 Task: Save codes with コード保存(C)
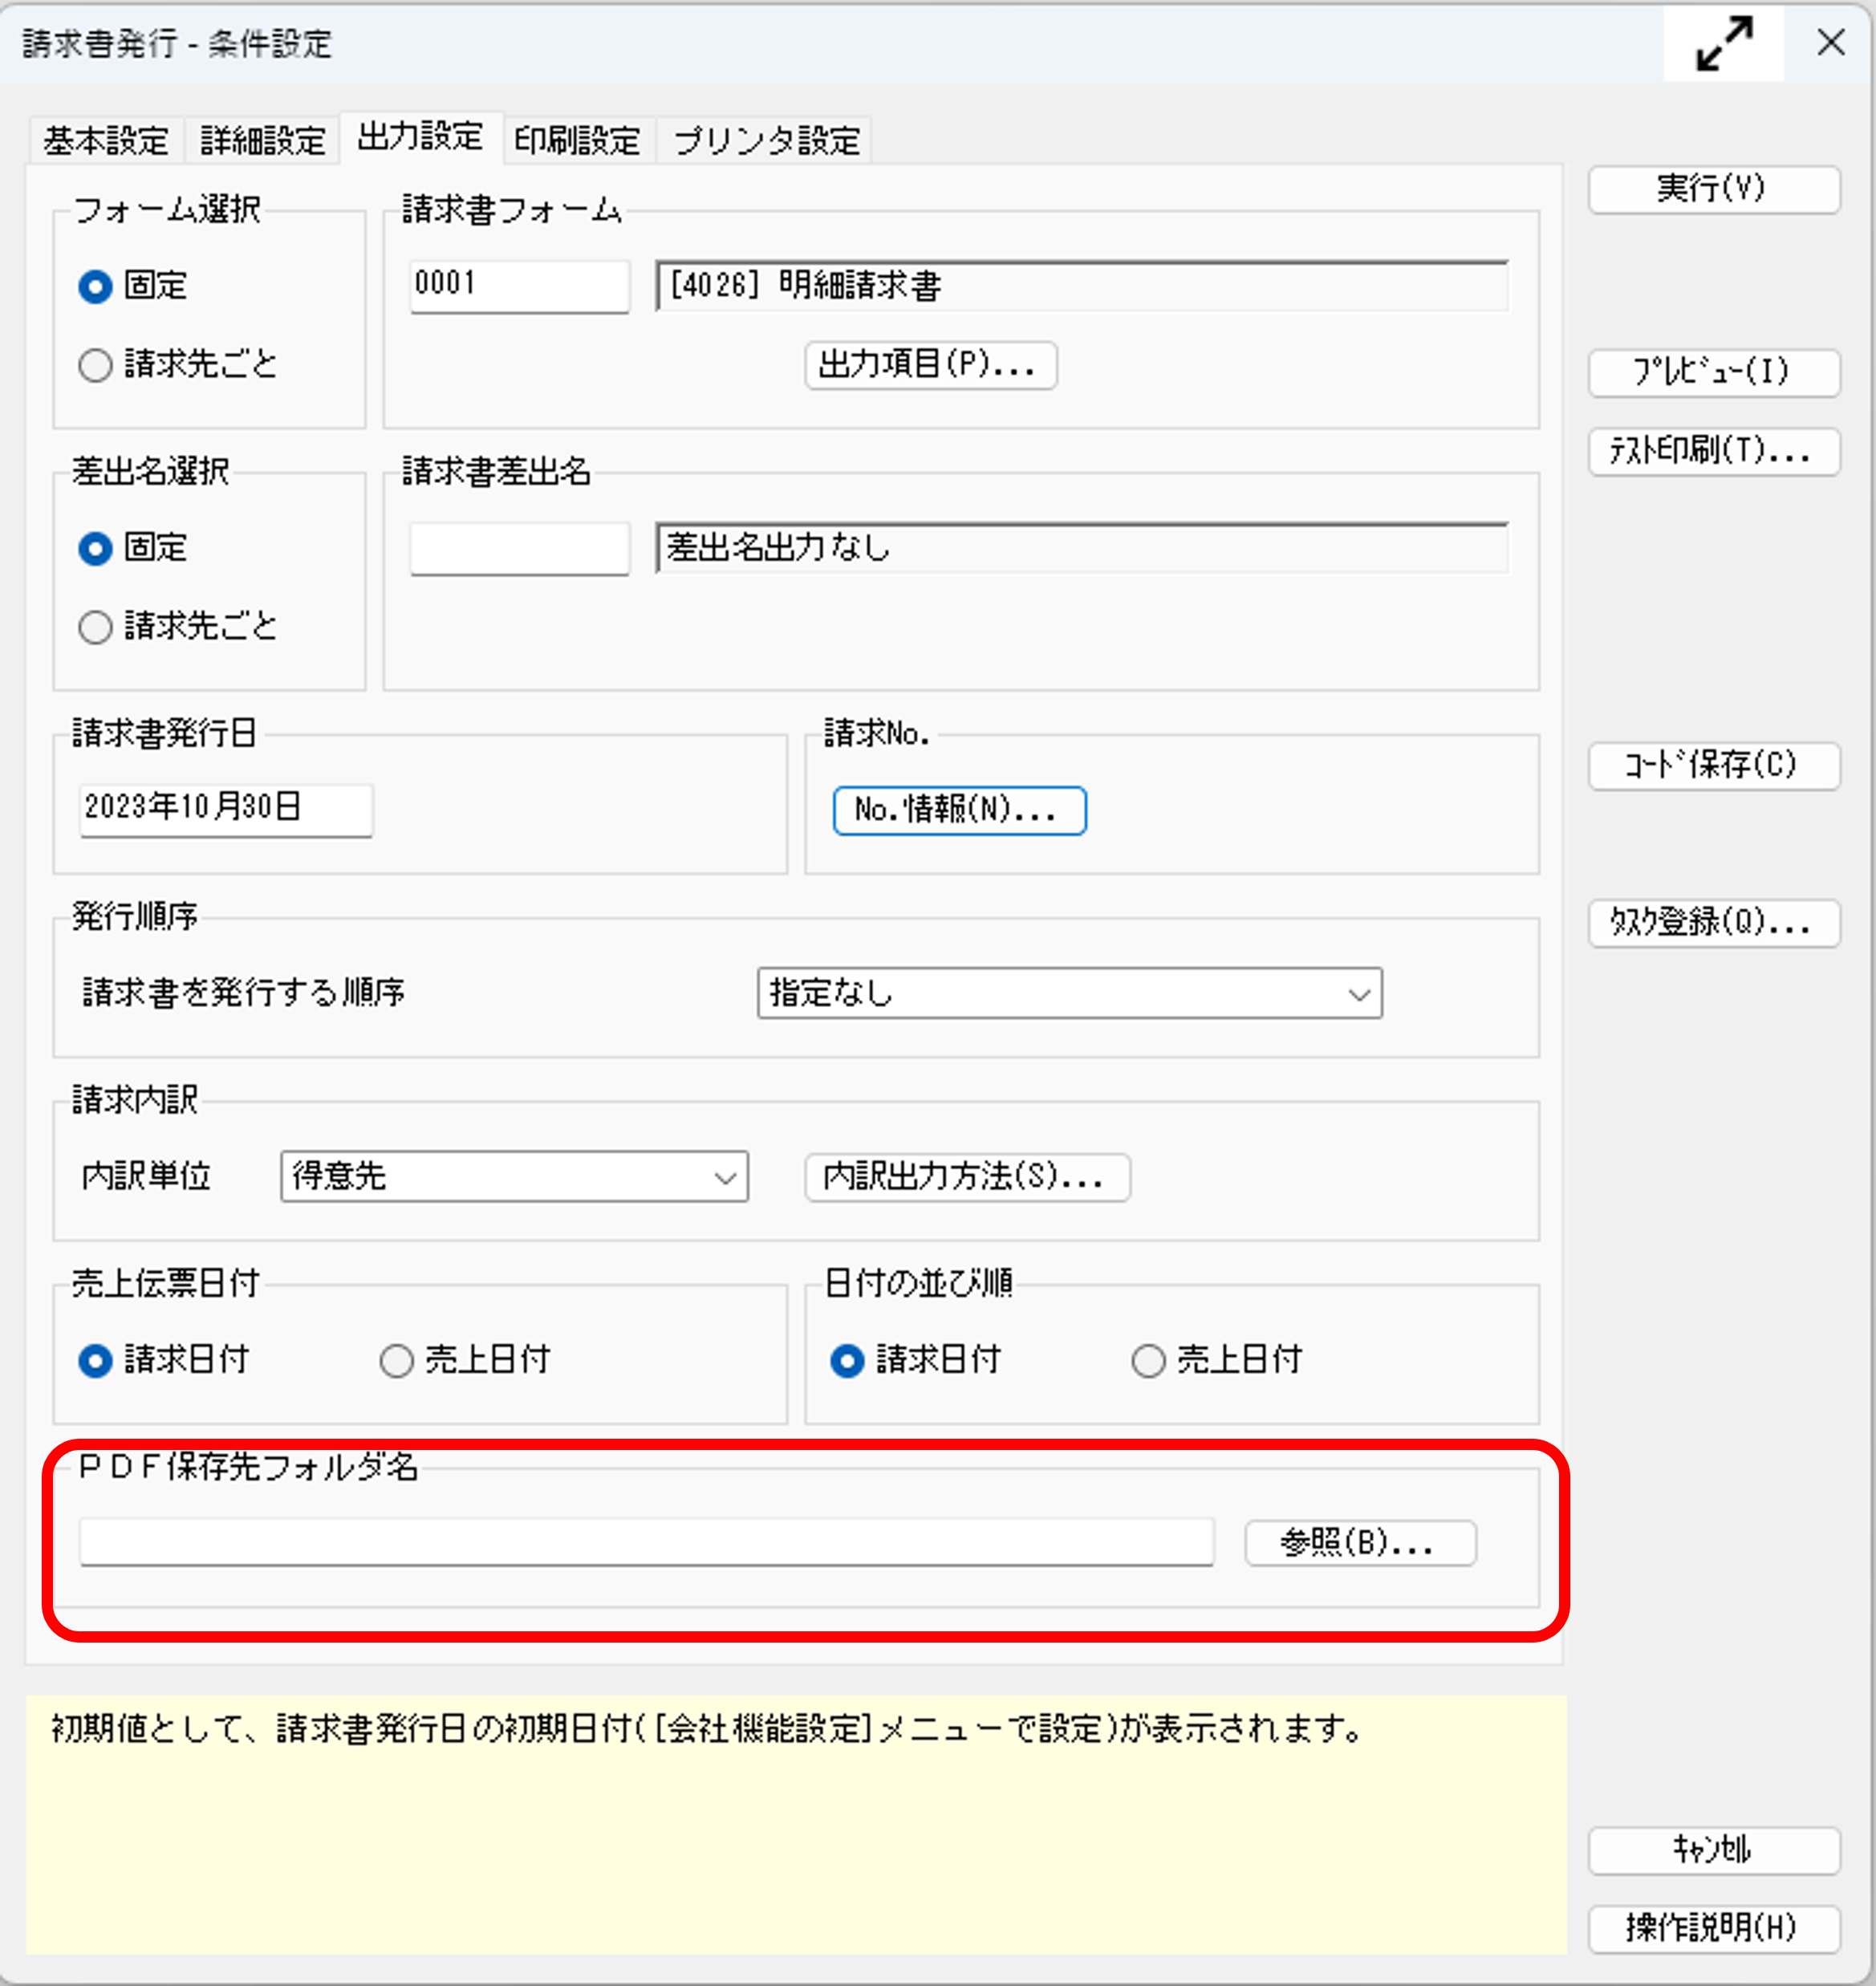coord(1714,765)
